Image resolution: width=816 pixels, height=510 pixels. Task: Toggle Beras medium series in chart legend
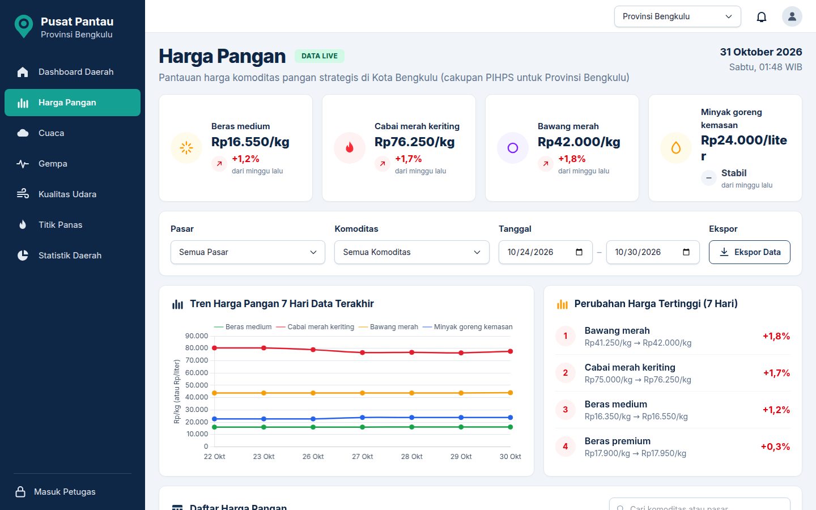(x=243, y=327)
